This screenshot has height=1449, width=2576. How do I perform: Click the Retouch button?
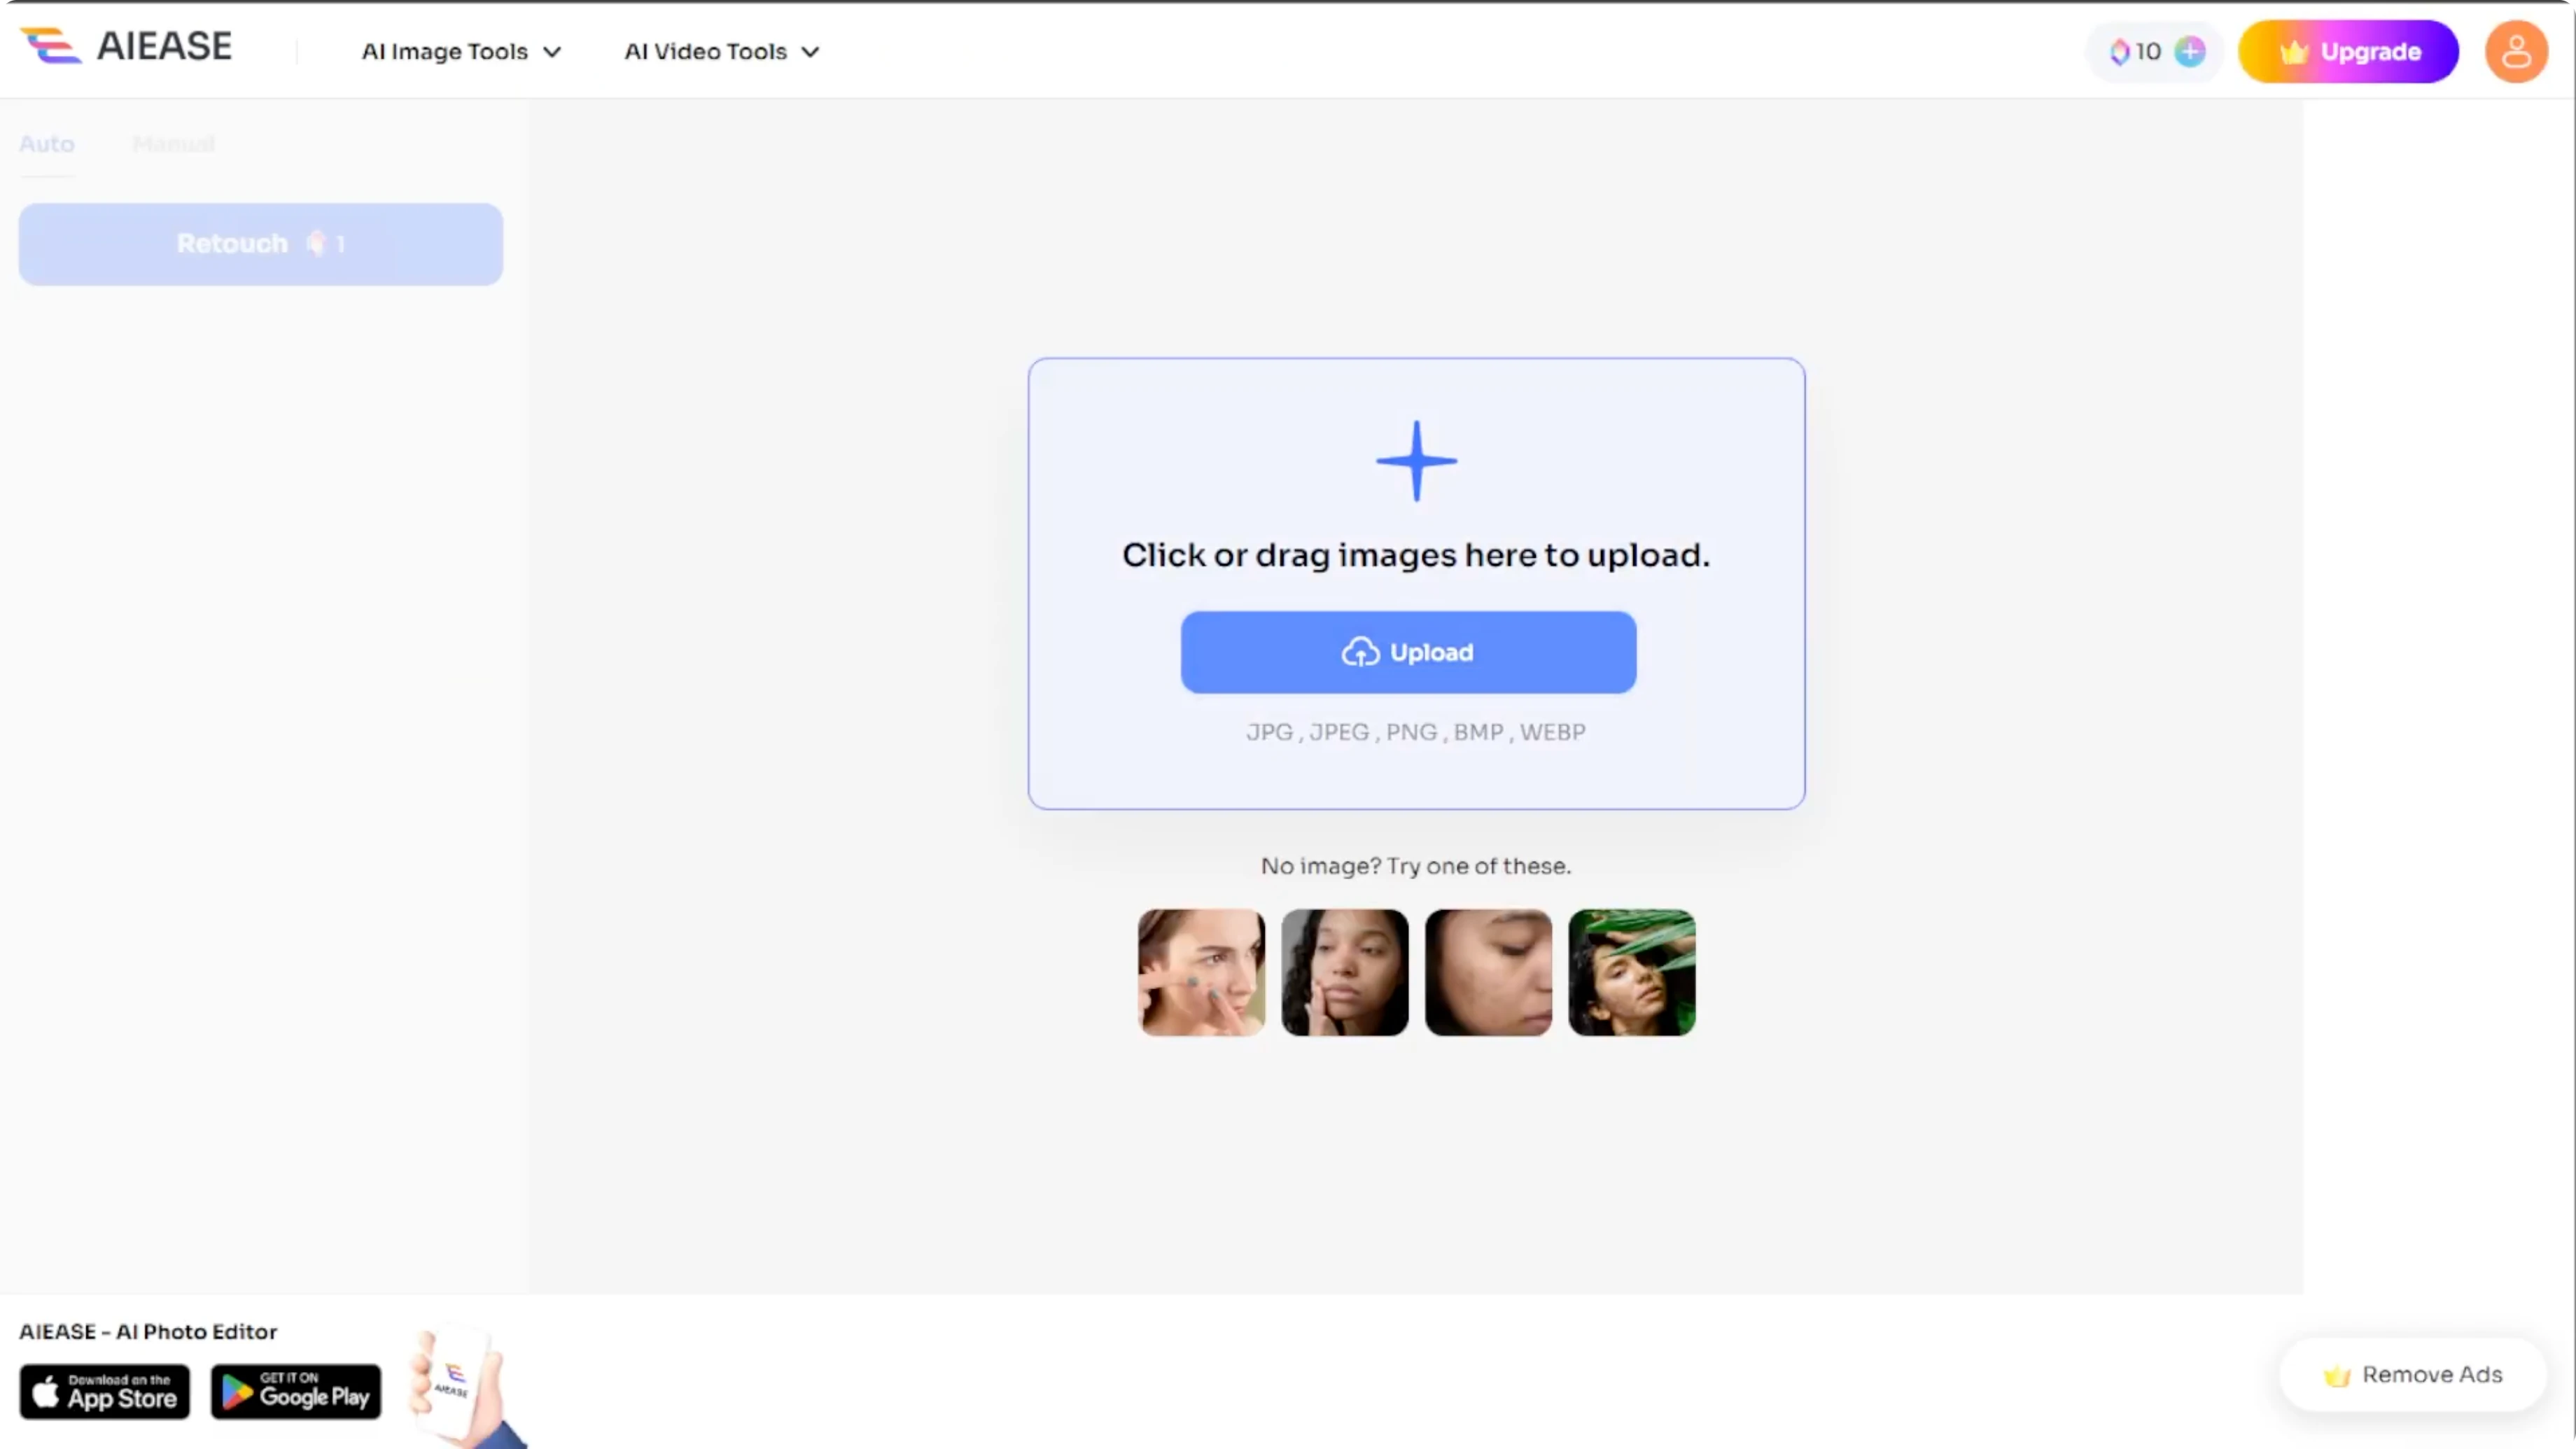tap(260, 244)
